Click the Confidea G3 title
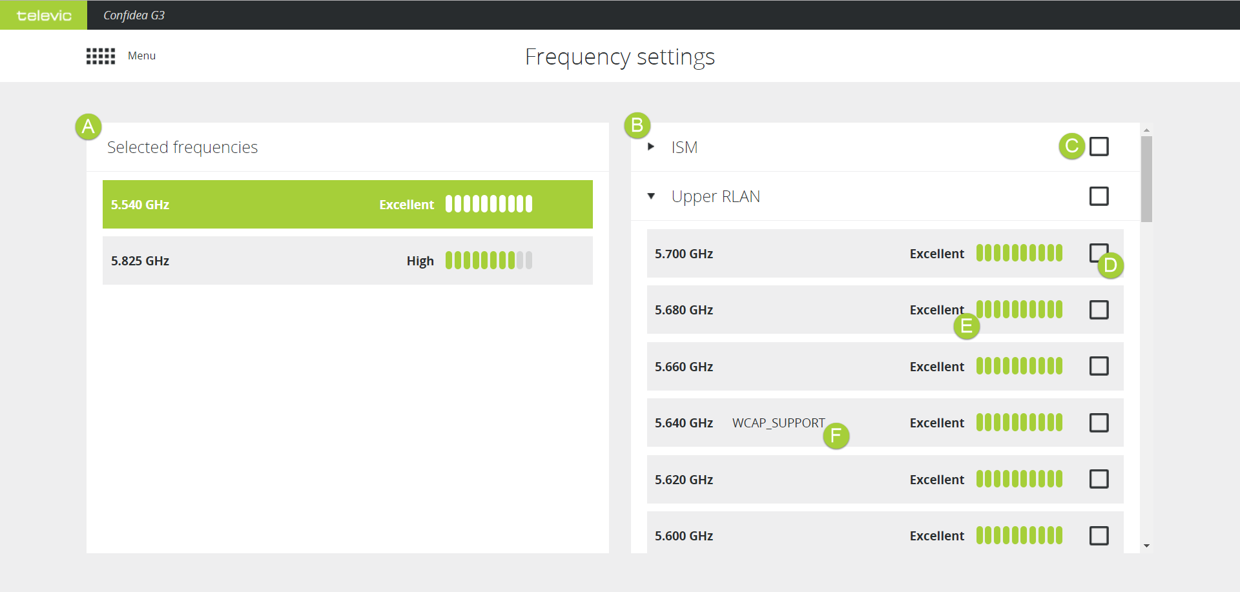Screen dimensions: 1240x592 (134, 15)
